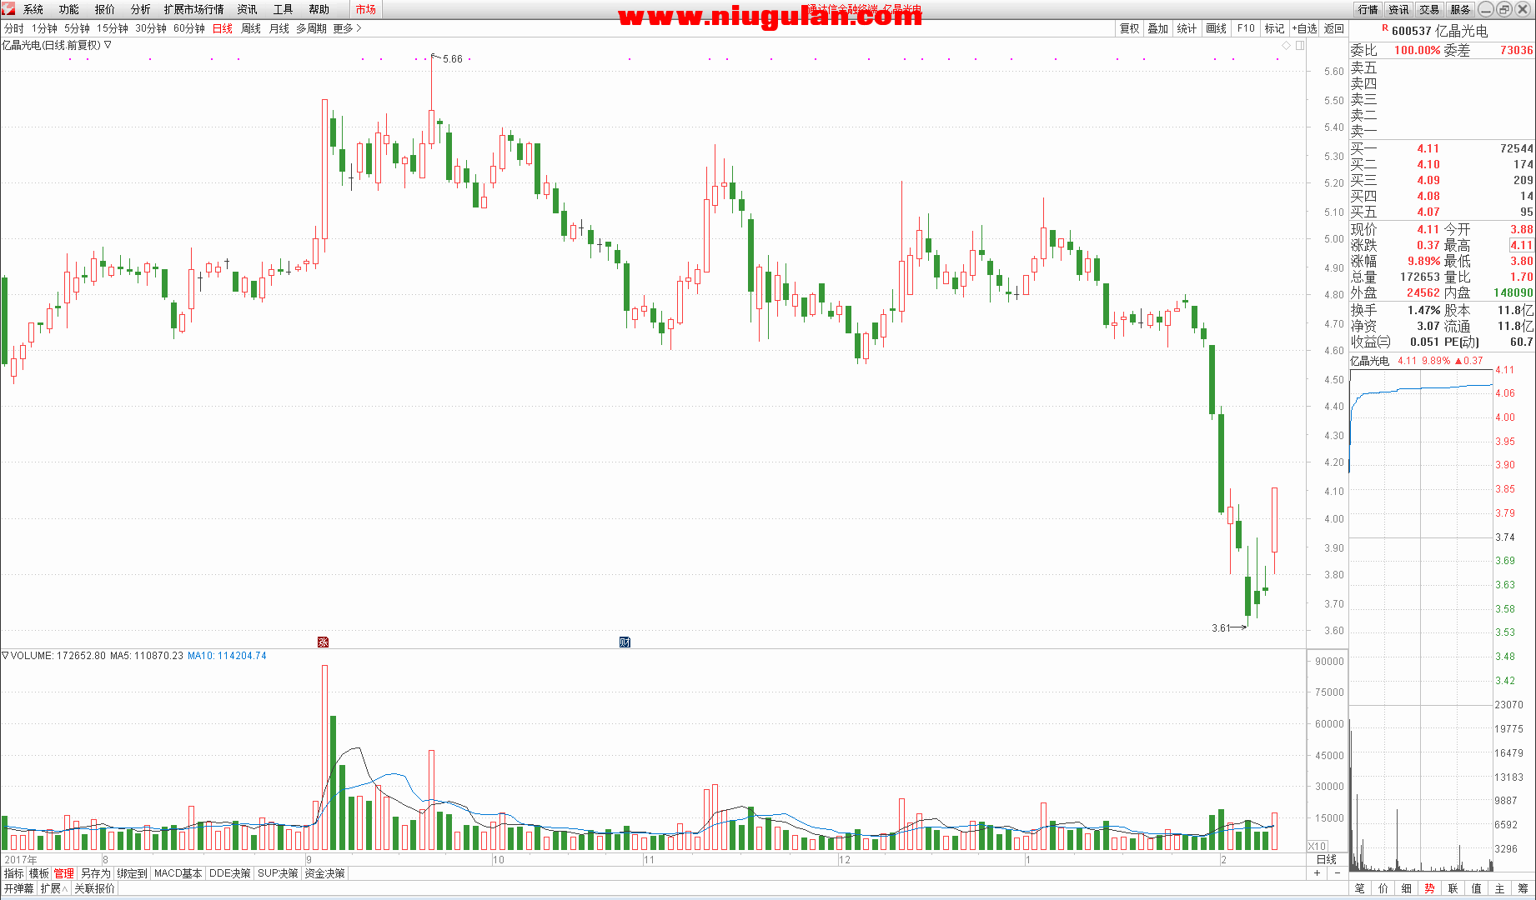Open the 指标 indicator tab
Viewport: 1536px width, 900px height.
(14, 873)
